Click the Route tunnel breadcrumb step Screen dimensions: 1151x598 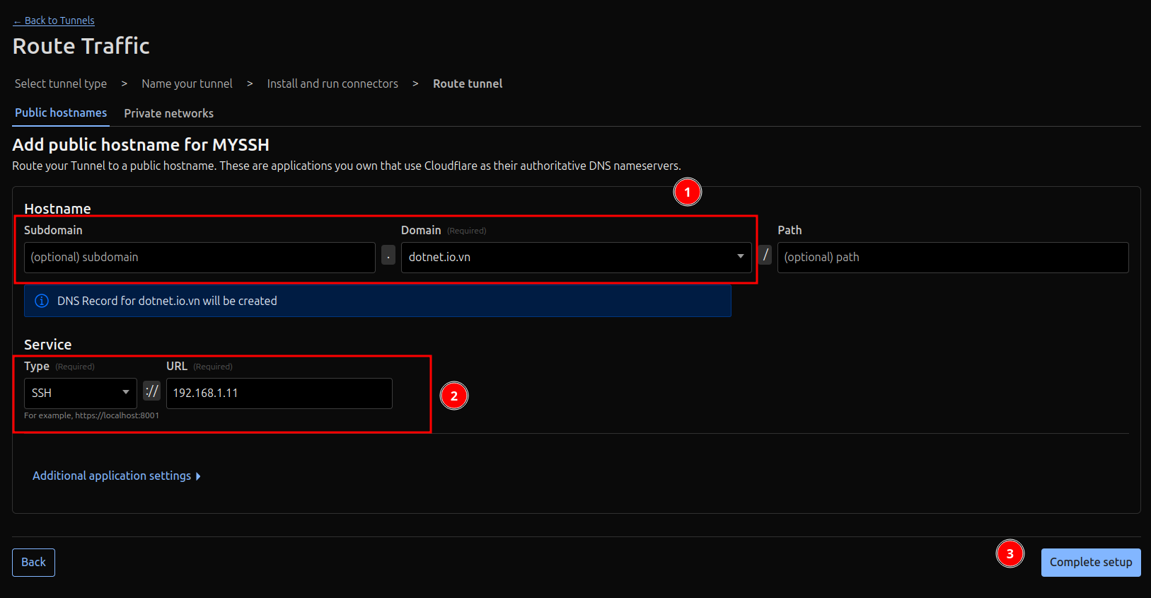pos(468,84)
